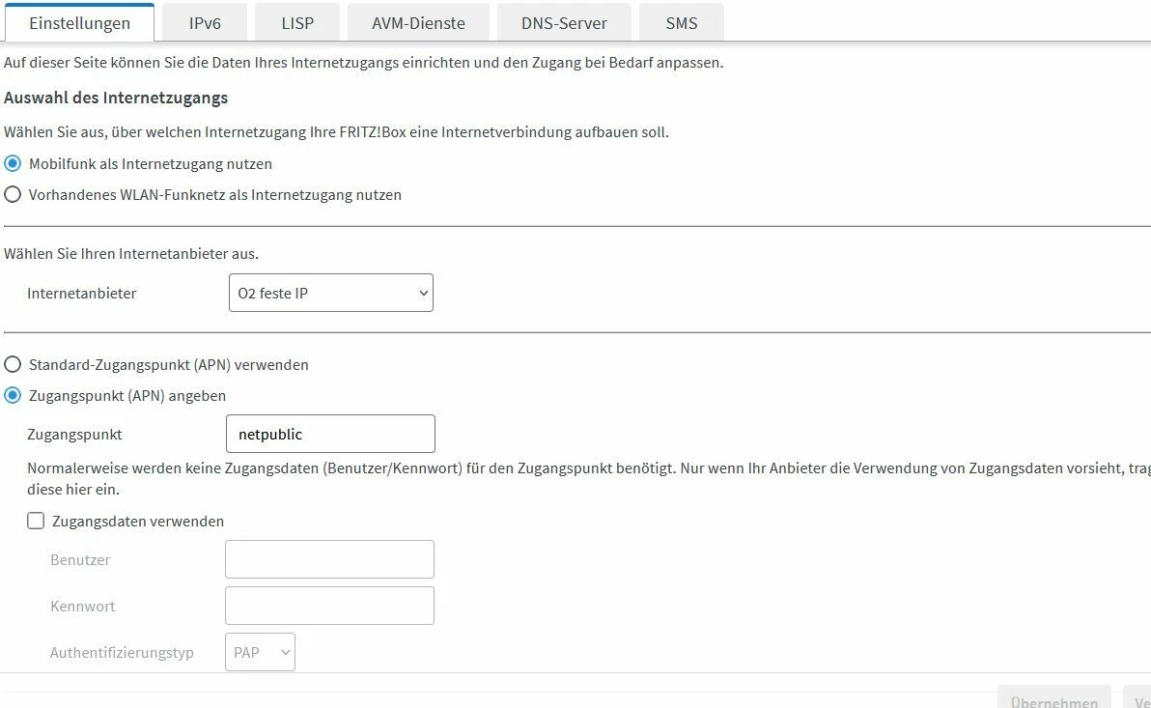Open the LISP tab
Image resolution: width=1151 pixels, height=708 pixels.
click(297, 23)
